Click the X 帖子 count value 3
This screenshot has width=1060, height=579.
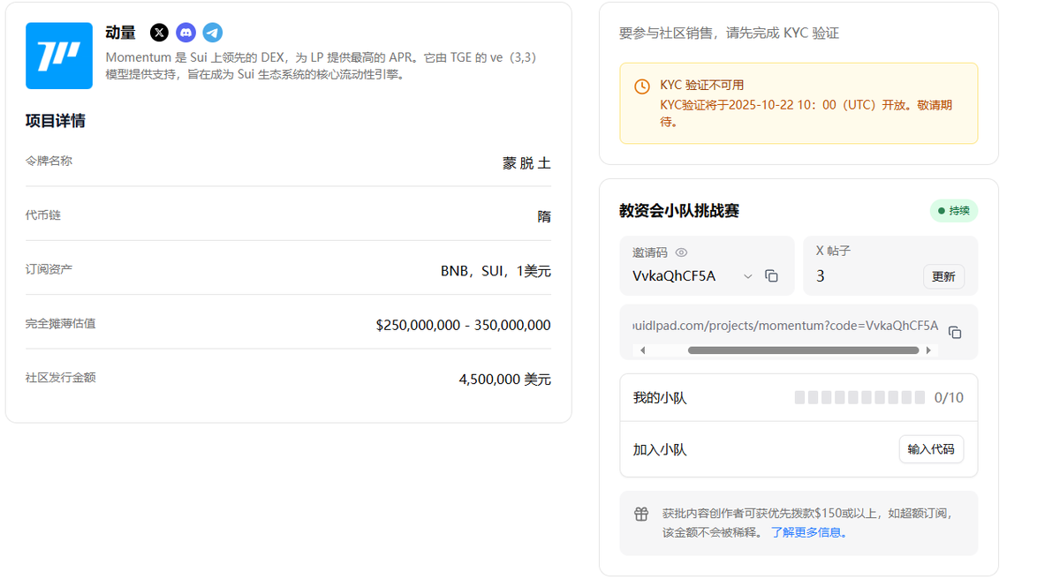coord(821,276)
